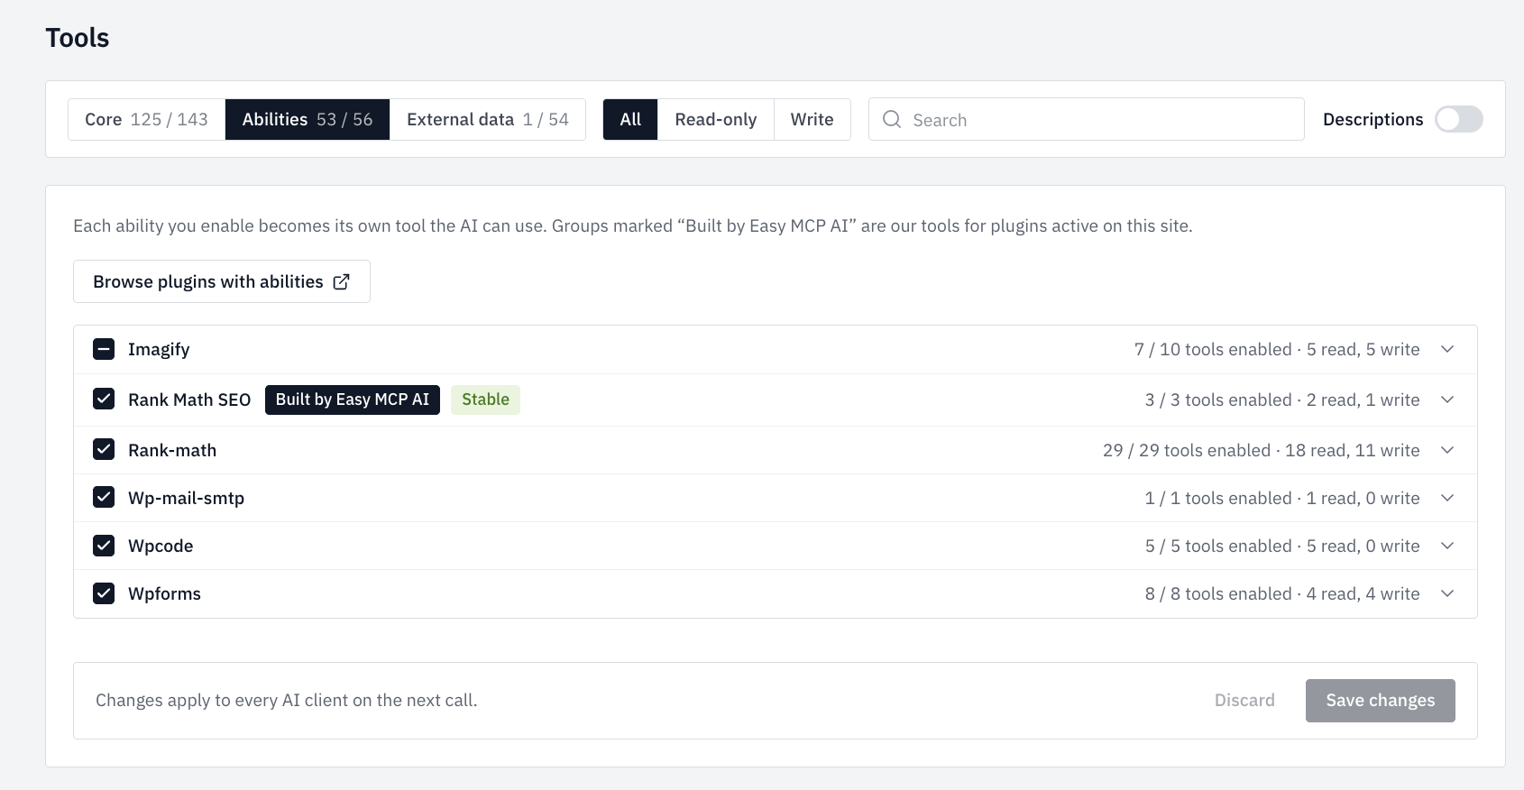The image size is (1524, 790).
Task: Click the 'Each ability you enable' description text
Action: [632, 225]
